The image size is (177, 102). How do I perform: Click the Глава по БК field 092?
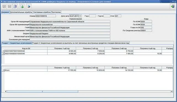tap(146, 27)
